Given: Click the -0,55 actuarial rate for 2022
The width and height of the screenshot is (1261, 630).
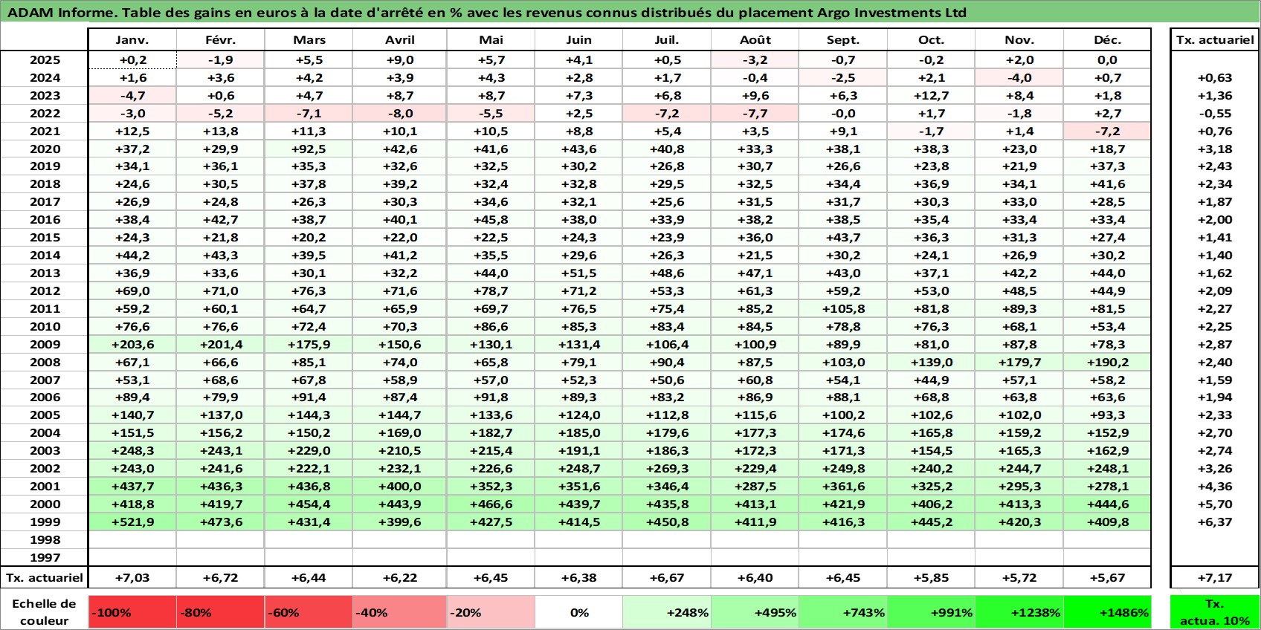Looking at the screenshot, I should point(1215,113).
